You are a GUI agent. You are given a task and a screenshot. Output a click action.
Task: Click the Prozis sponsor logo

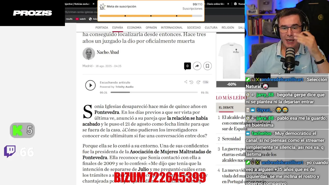pyautogui.click(x=32, y=13)
